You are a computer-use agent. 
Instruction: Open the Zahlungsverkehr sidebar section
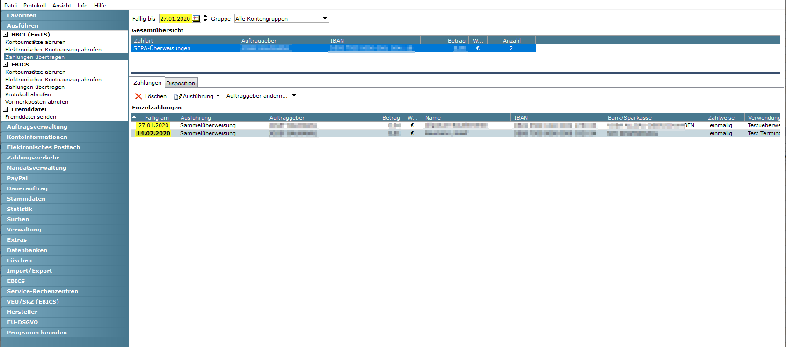(x=65, y=158)
